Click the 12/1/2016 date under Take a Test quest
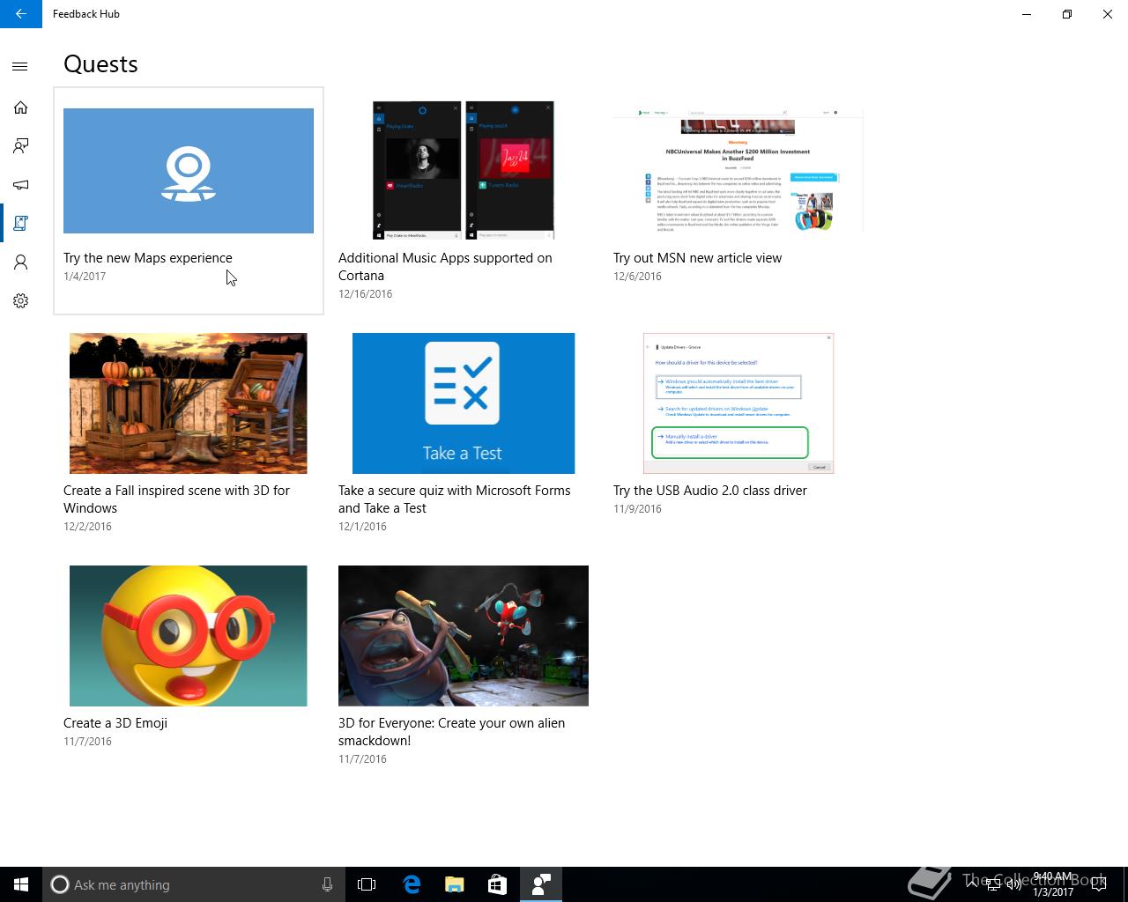Screen dimensions: 1128x902 362,527
